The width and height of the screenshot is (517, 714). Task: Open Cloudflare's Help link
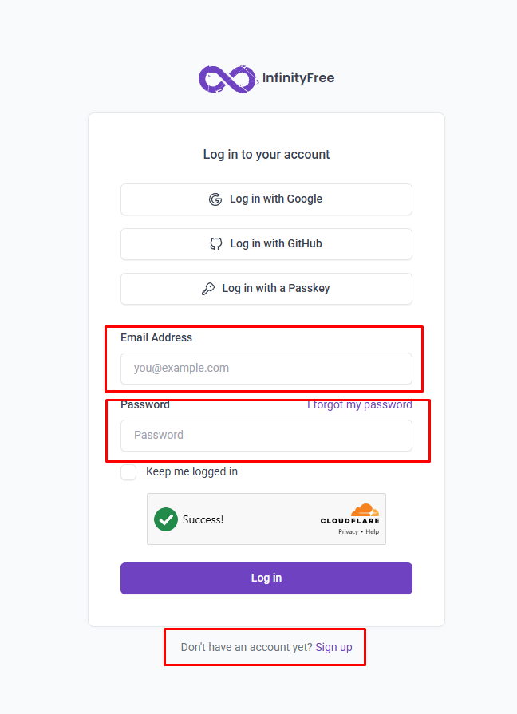[372, 531]
